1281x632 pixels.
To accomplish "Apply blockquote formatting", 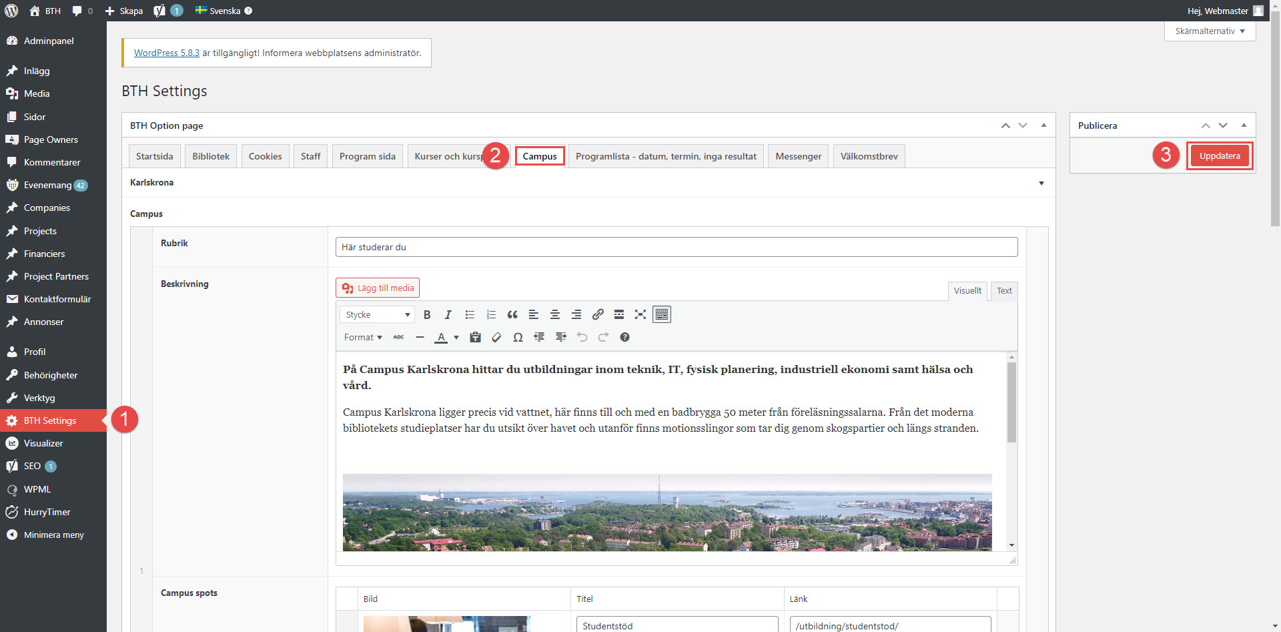I will [x=512, y=314].
